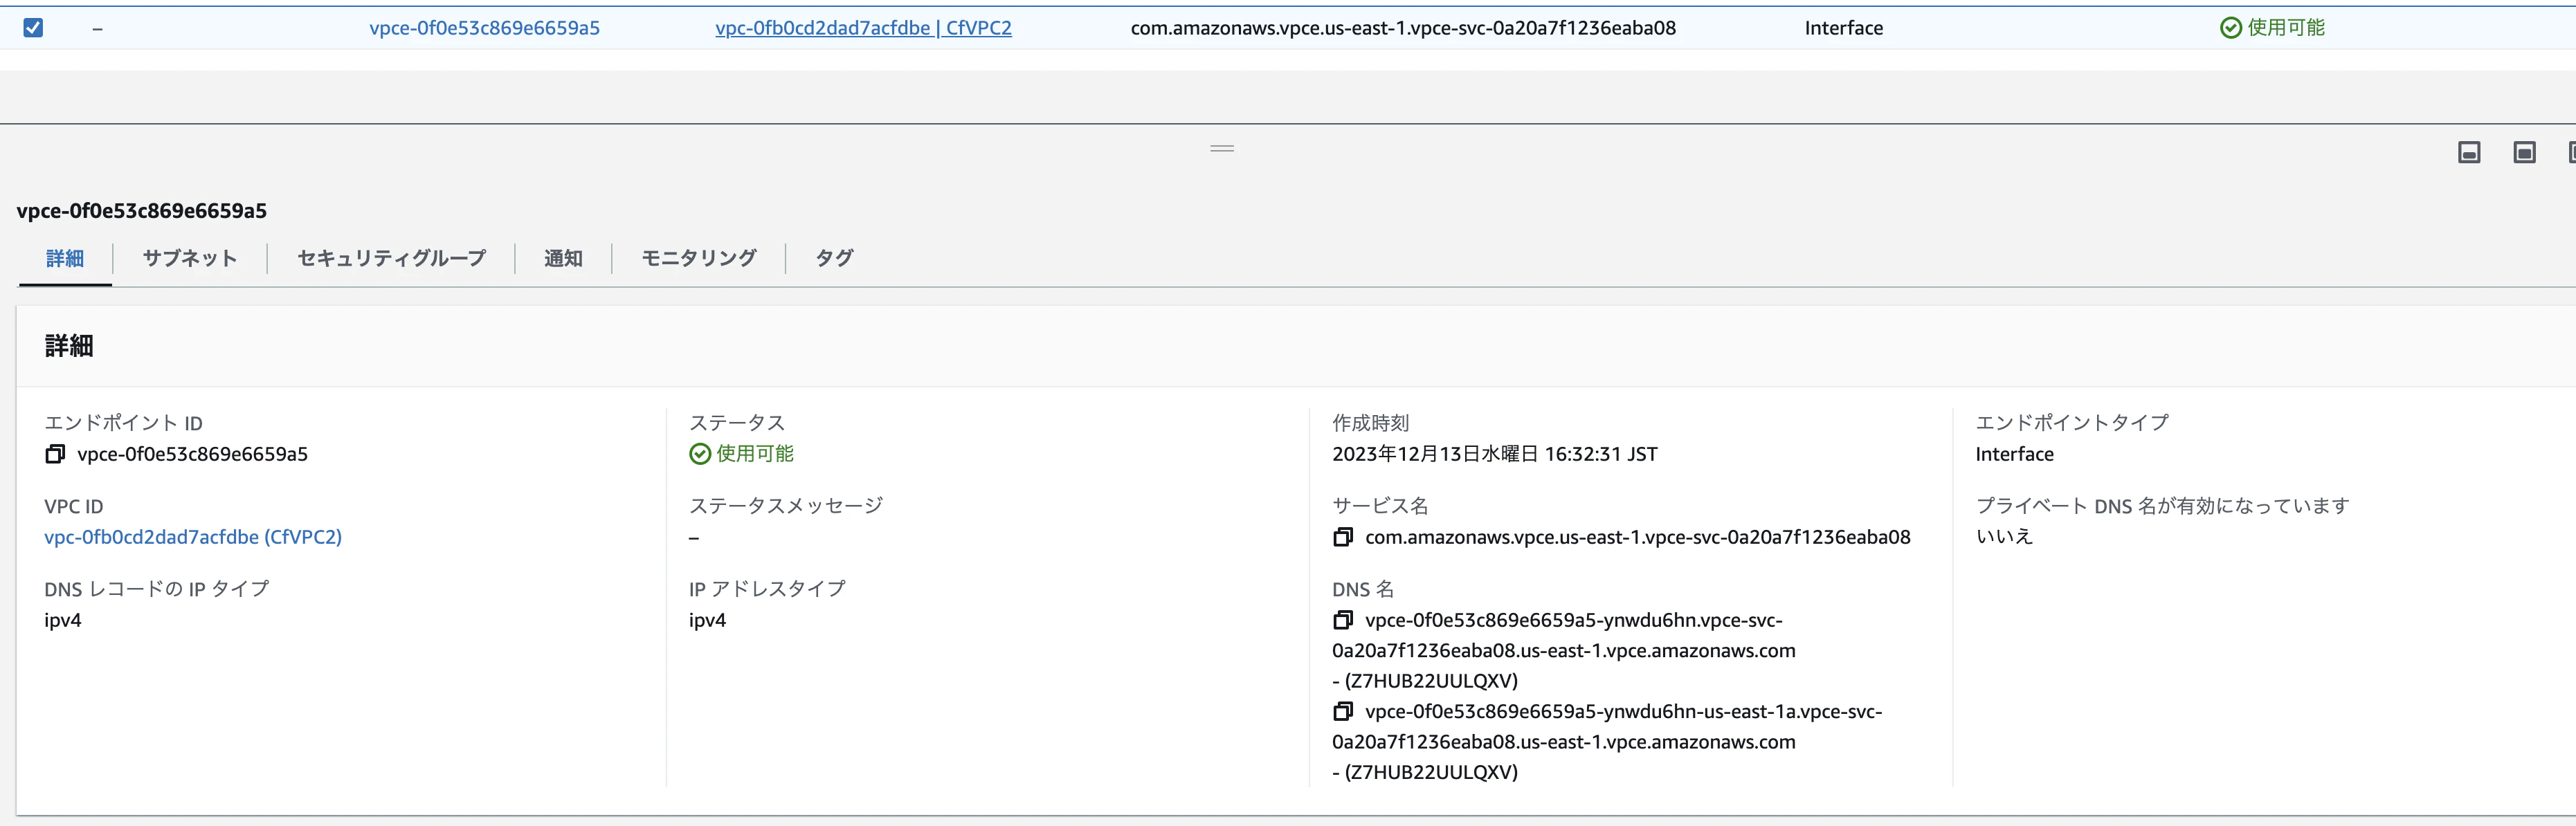Screen dimensions: 2576x826
Task: Copy the service name with copy icon
Action: 1343,537
